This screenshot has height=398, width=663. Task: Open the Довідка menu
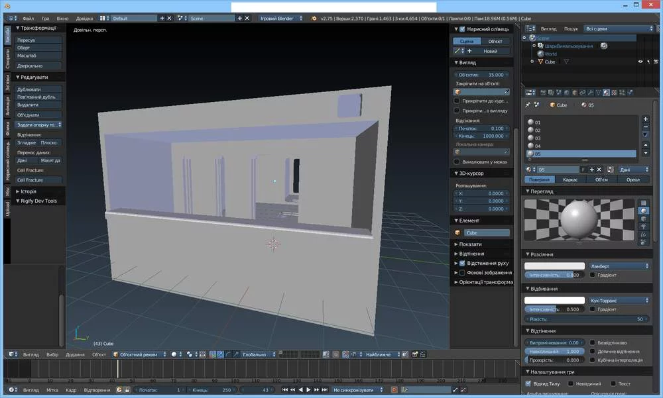click(84, 19)
